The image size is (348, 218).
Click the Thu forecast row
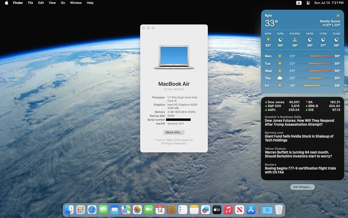(302, 78)
